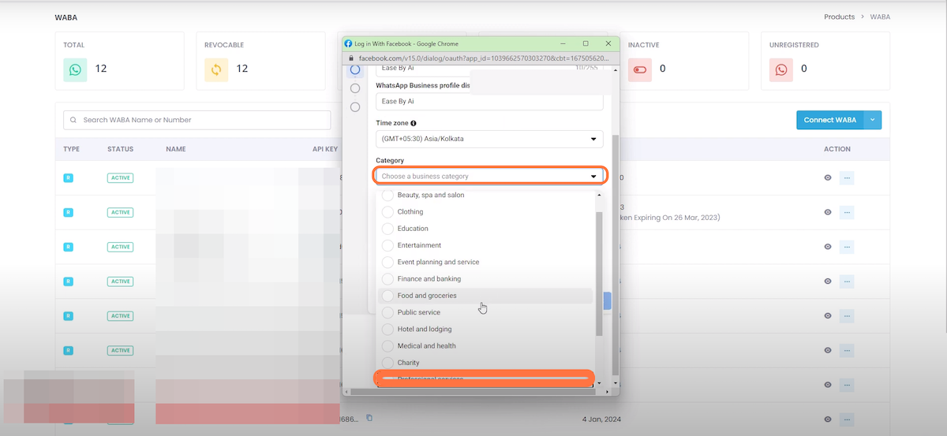View the row showing Token Expiring via eye icon
This screenshot has height=436, width=947.
pyautogui.click(x=828, y=212)
